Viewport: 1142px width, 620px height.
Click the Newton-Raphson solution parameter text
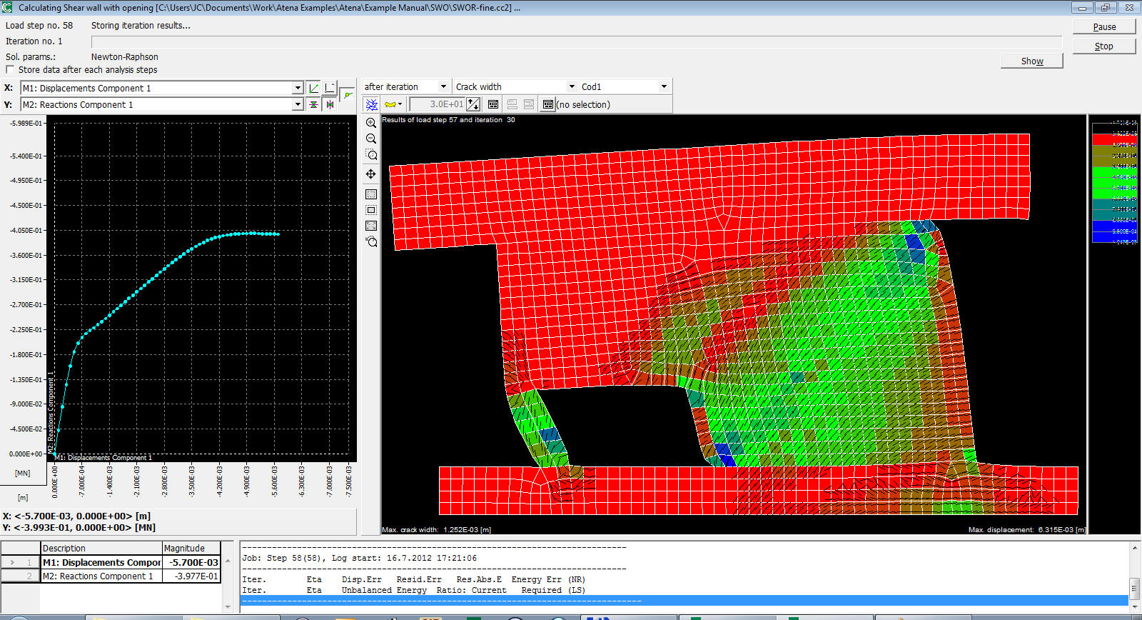tap(124, 56)
